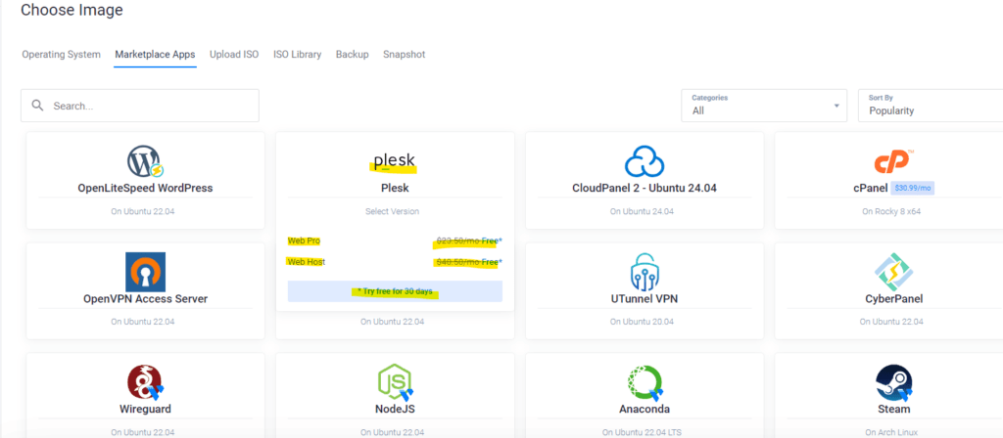The width and height of the screenshot is (1003, 438).
Task: Click On Ubuntu 22.04 LTS under Anaconda
Action: pyautogui.click(x=642, y=432)
